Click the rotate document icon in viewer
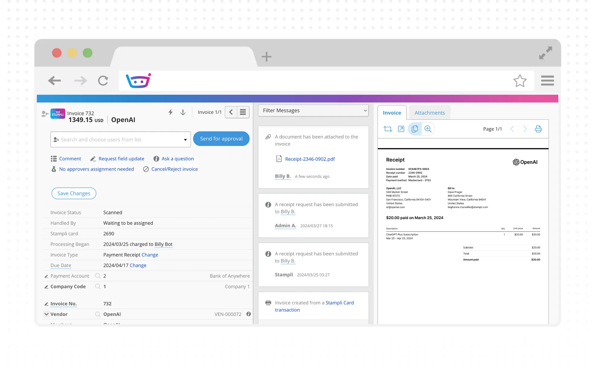This screenshot has width=595, height=366. 388,129
